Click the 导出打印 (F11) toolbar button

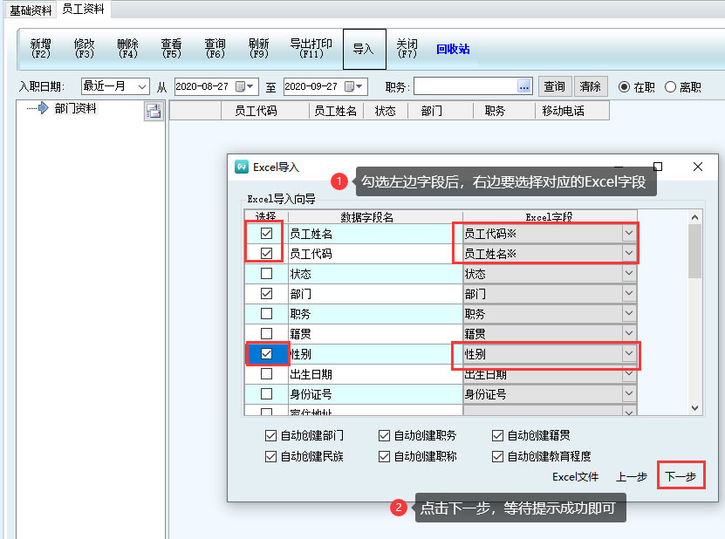(x=311, y=49)
